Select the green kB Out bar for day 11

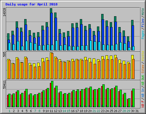[52, 94]
